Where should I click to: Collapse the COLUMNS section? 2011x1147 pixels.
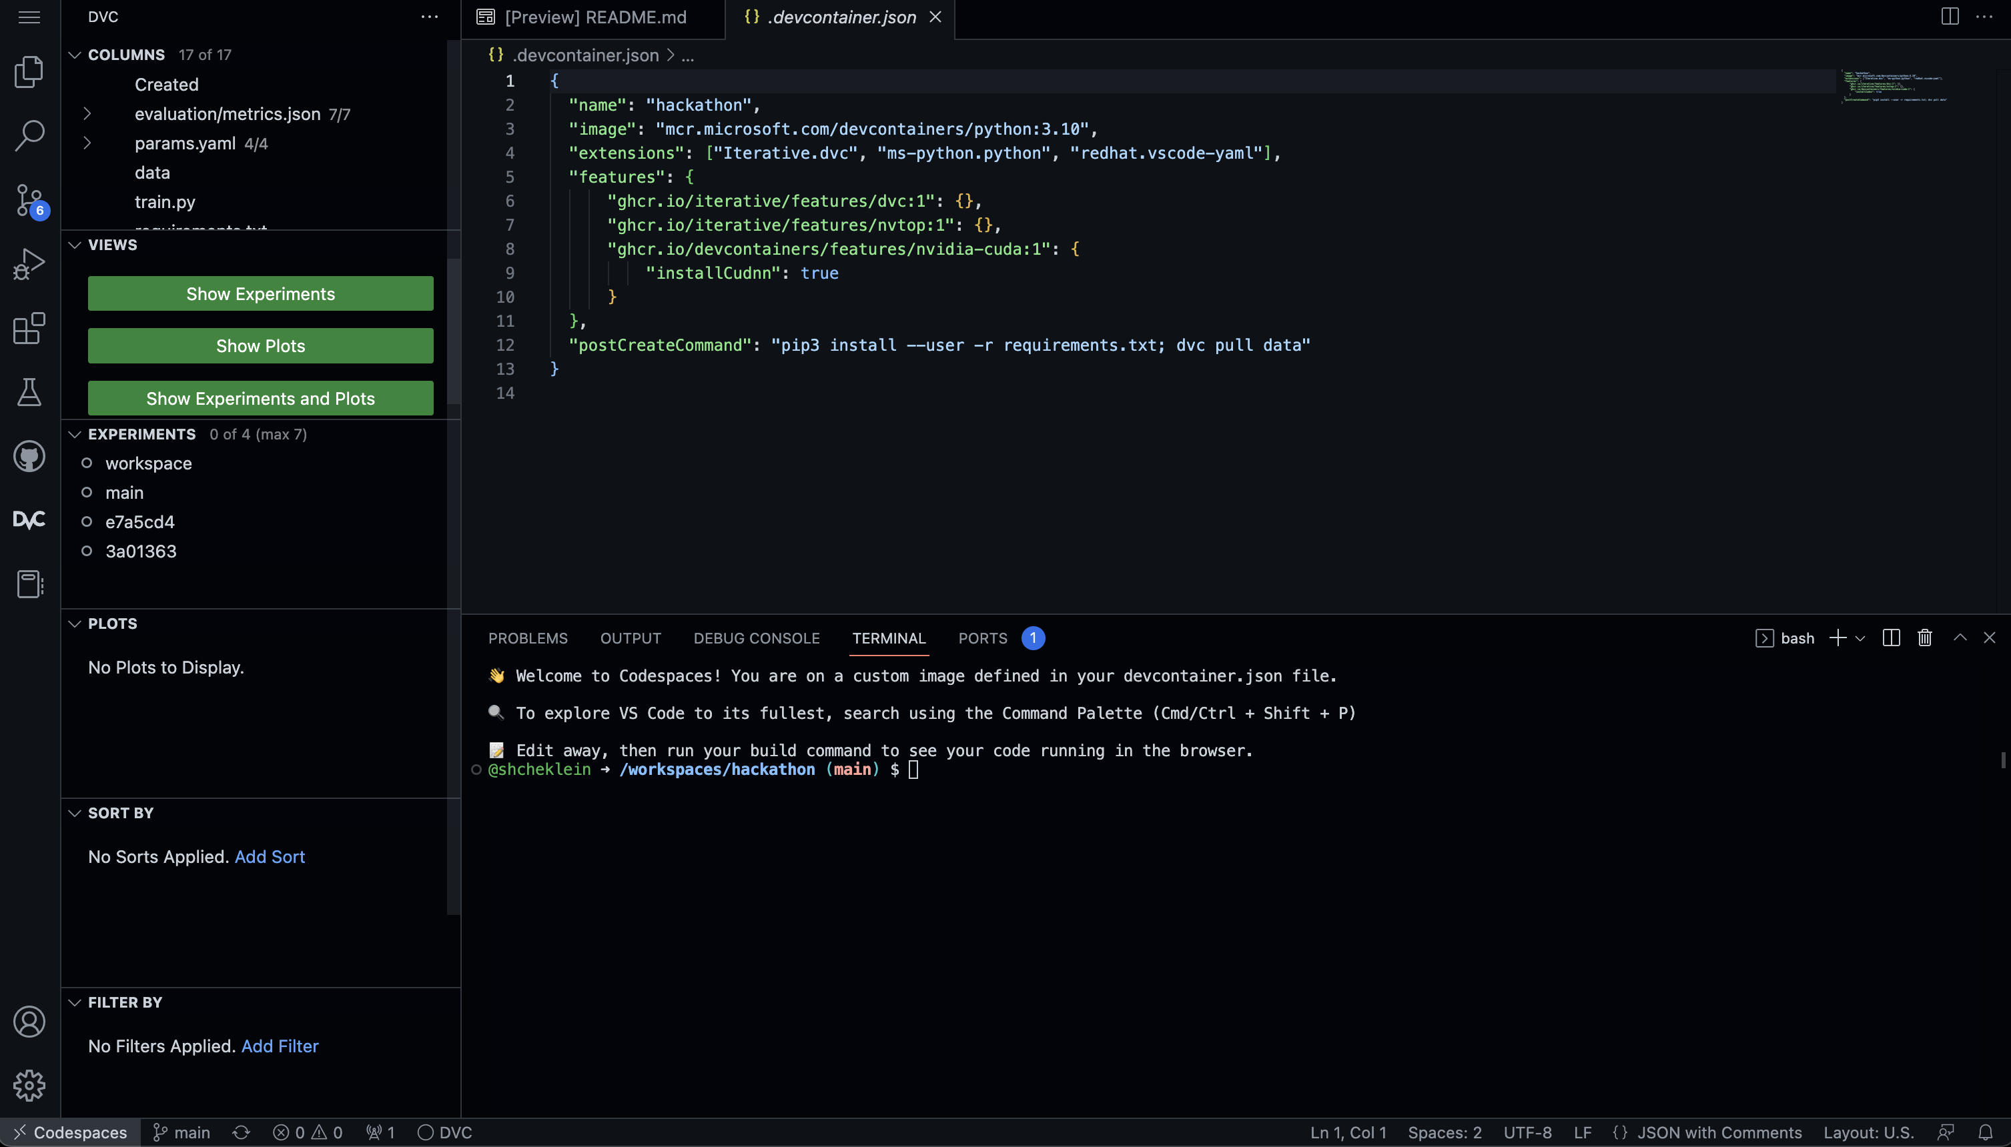tap(75, 55)
